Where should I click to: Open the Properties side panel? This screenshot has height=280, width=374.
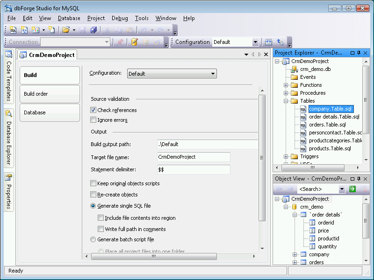tap(9, 192)
